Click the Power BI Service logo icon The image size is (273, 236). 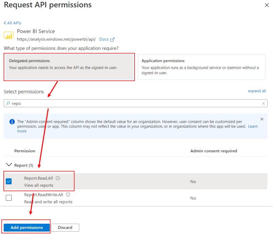[9, 35]
